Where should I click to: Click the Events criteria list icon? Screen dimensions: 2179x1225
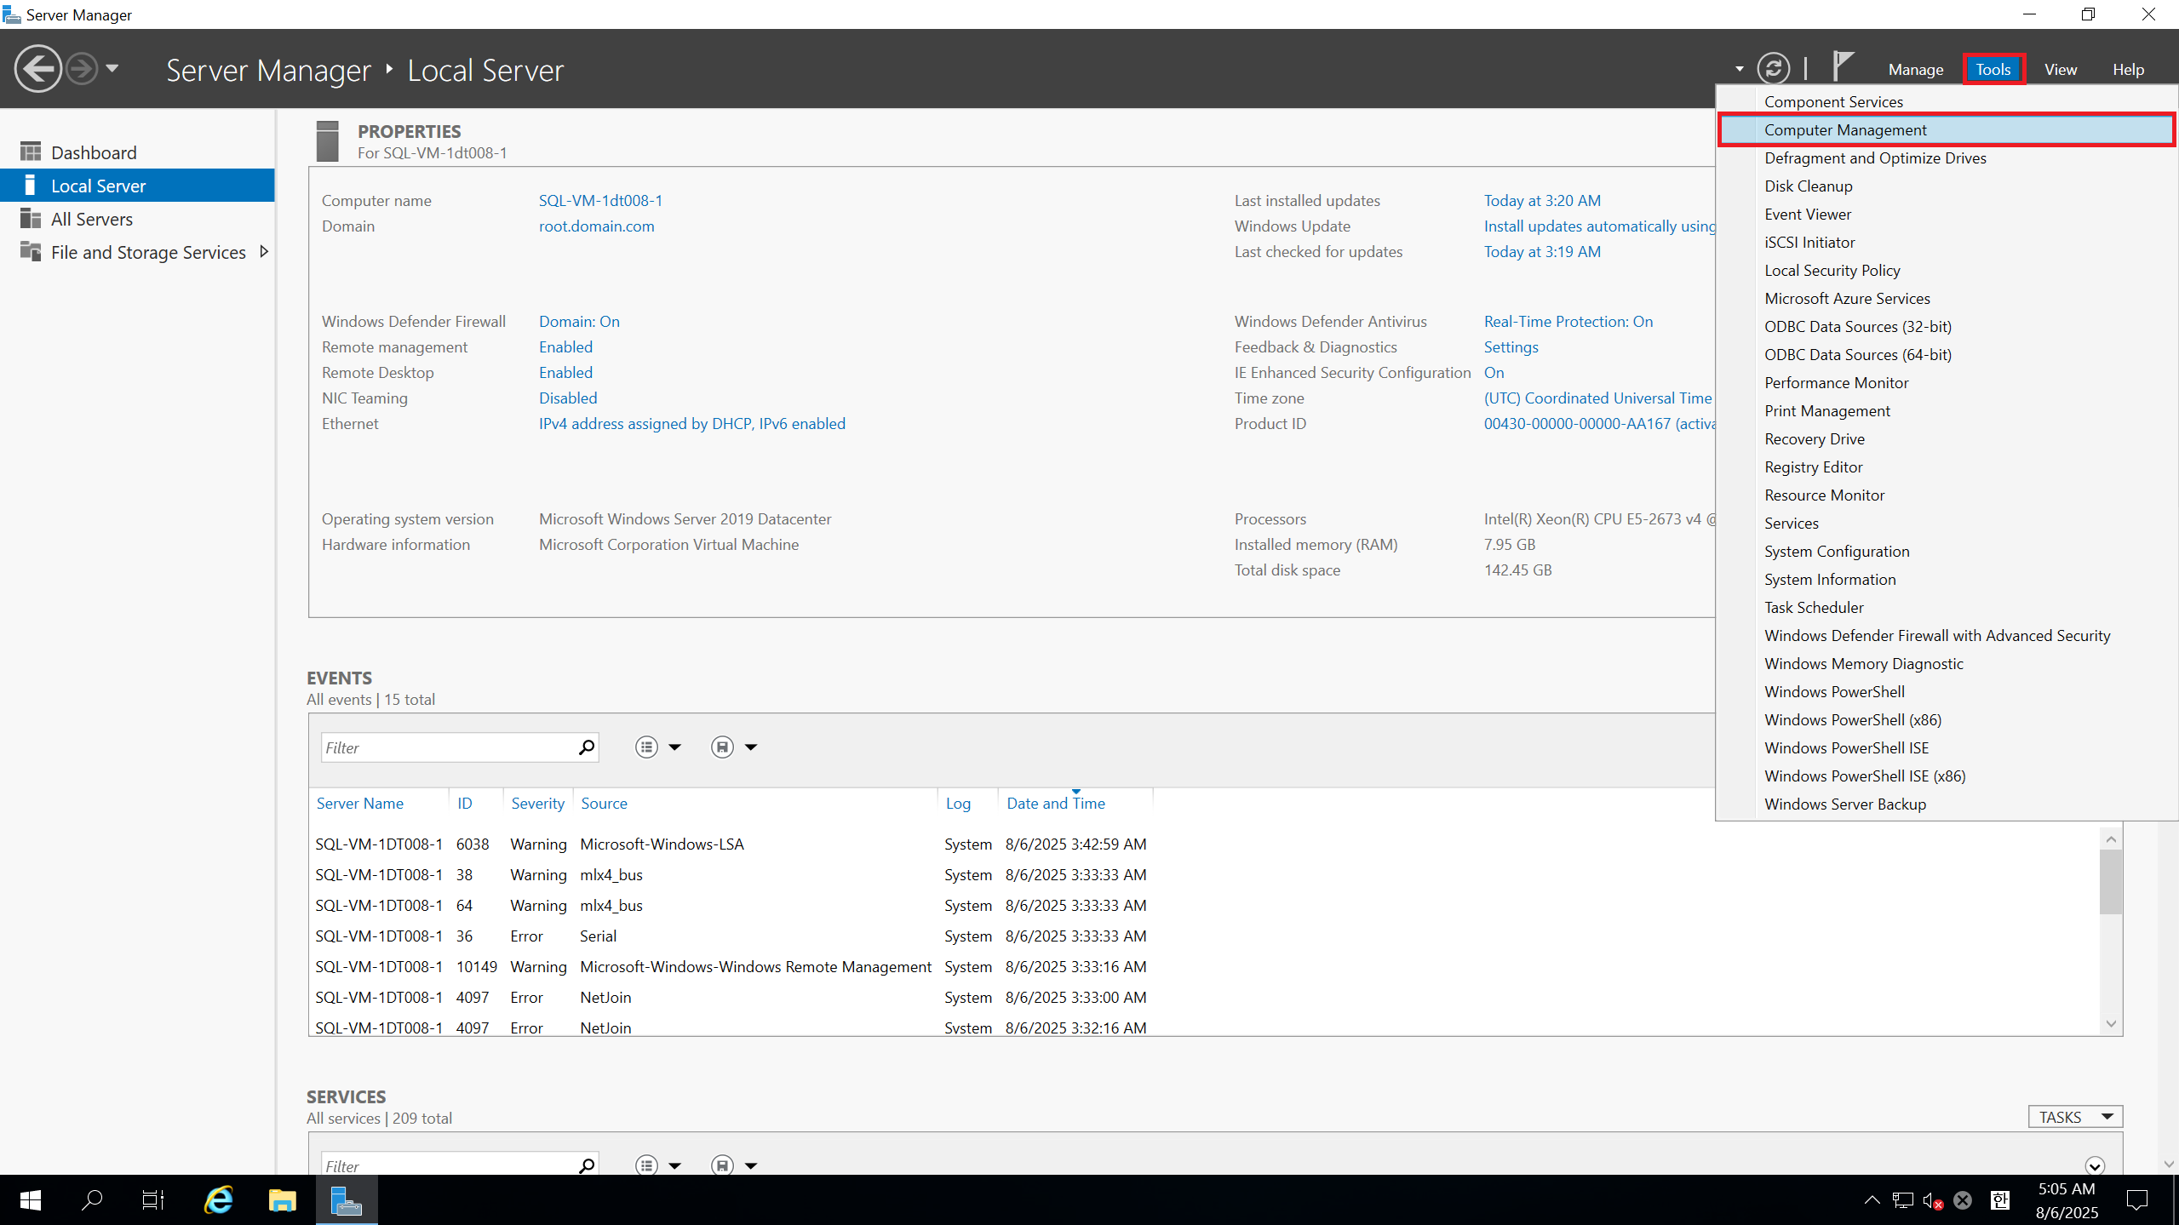click(x=646, y=747)
